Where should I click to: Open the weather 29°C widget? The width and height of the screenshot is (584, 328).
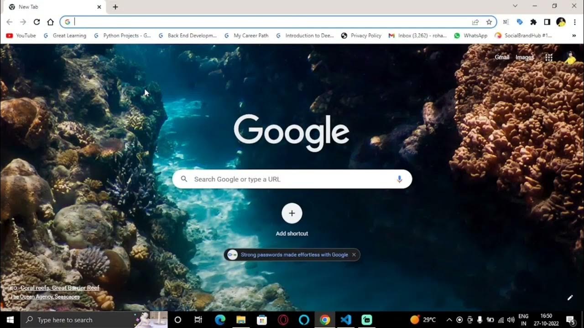coord(423,320)
